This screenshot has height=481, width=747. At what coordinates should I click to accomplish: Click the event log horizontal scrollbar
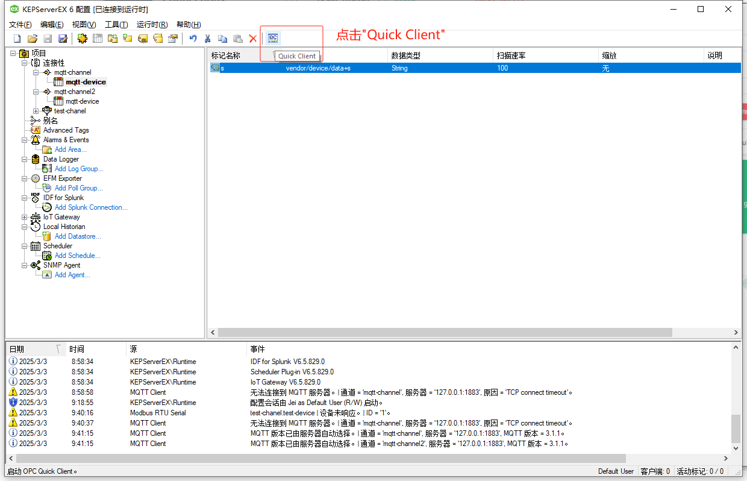[321, 459]
